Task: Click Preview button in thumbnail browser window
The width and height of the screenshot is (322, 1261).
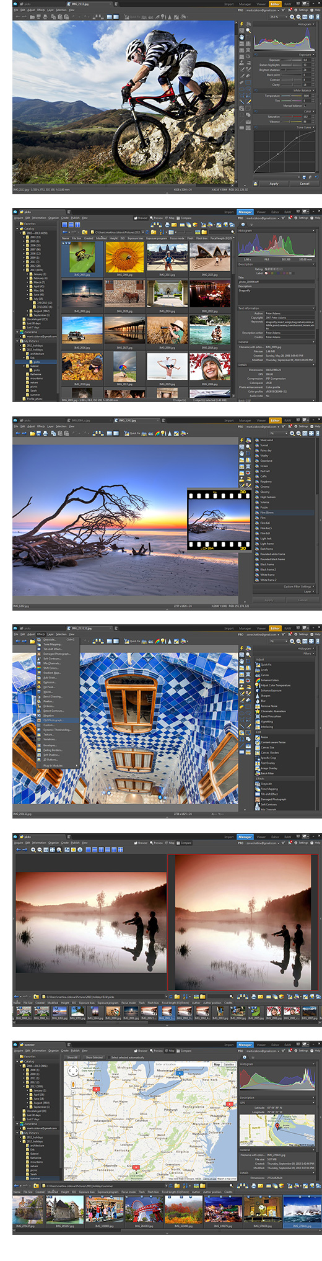Action: pyautogui.click(x=157, y=218)
